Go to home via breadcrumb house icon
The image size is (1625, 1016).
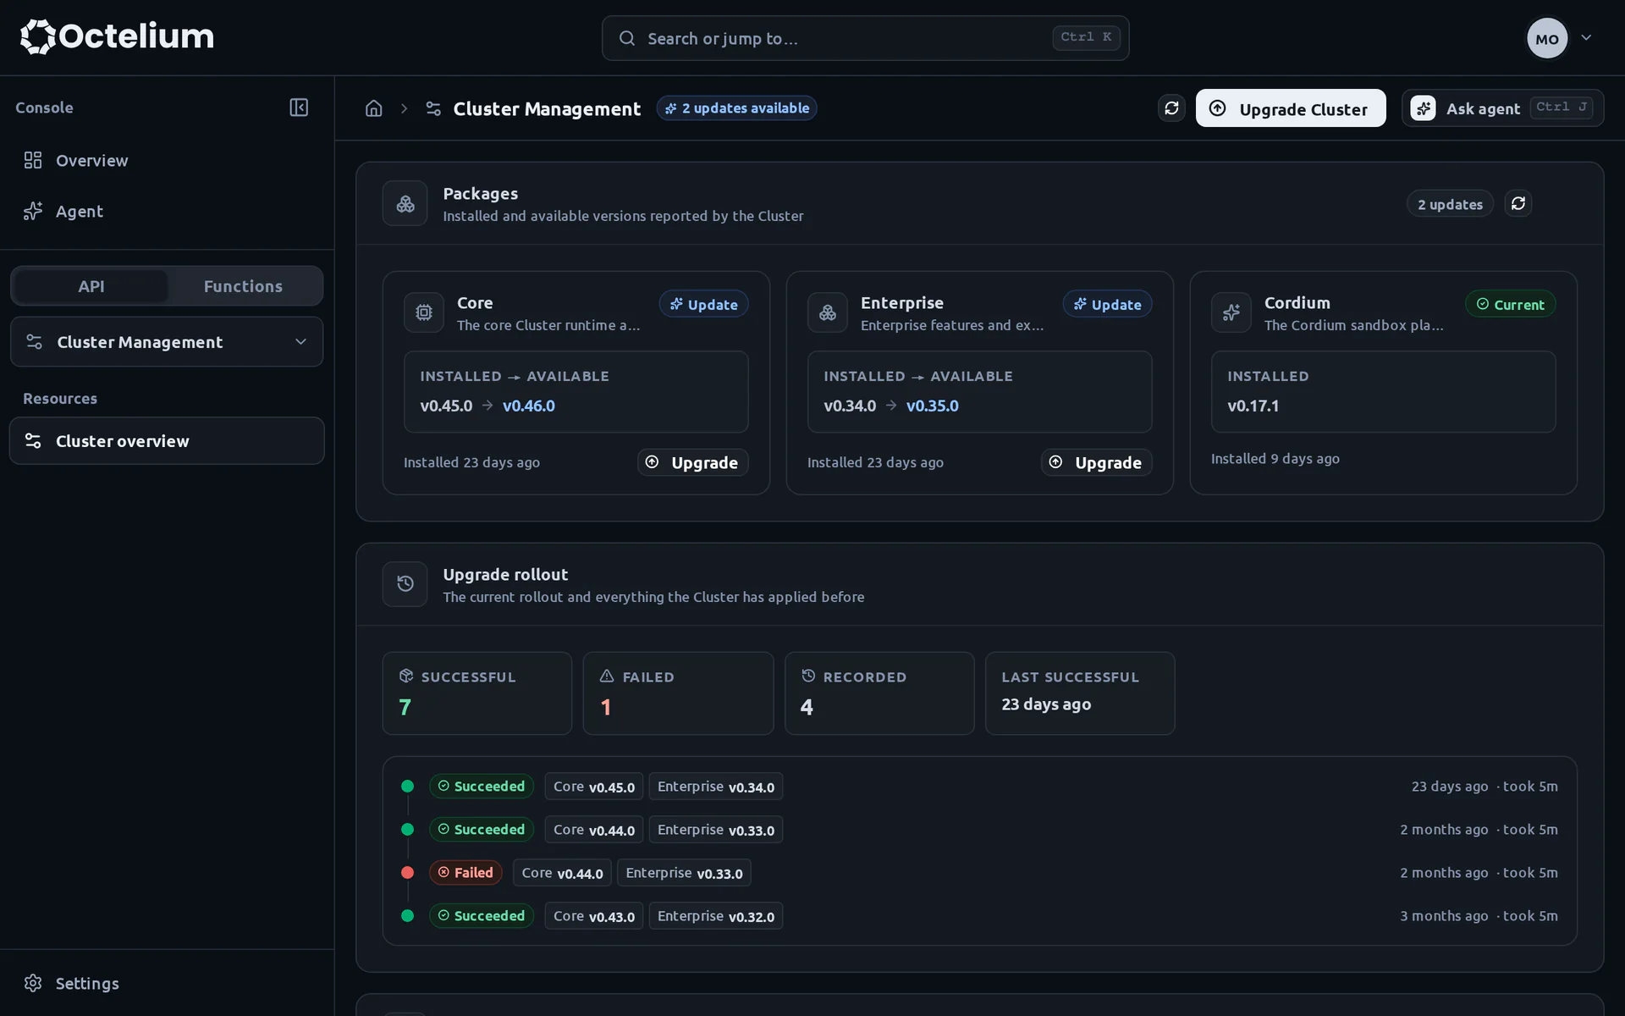374,108
